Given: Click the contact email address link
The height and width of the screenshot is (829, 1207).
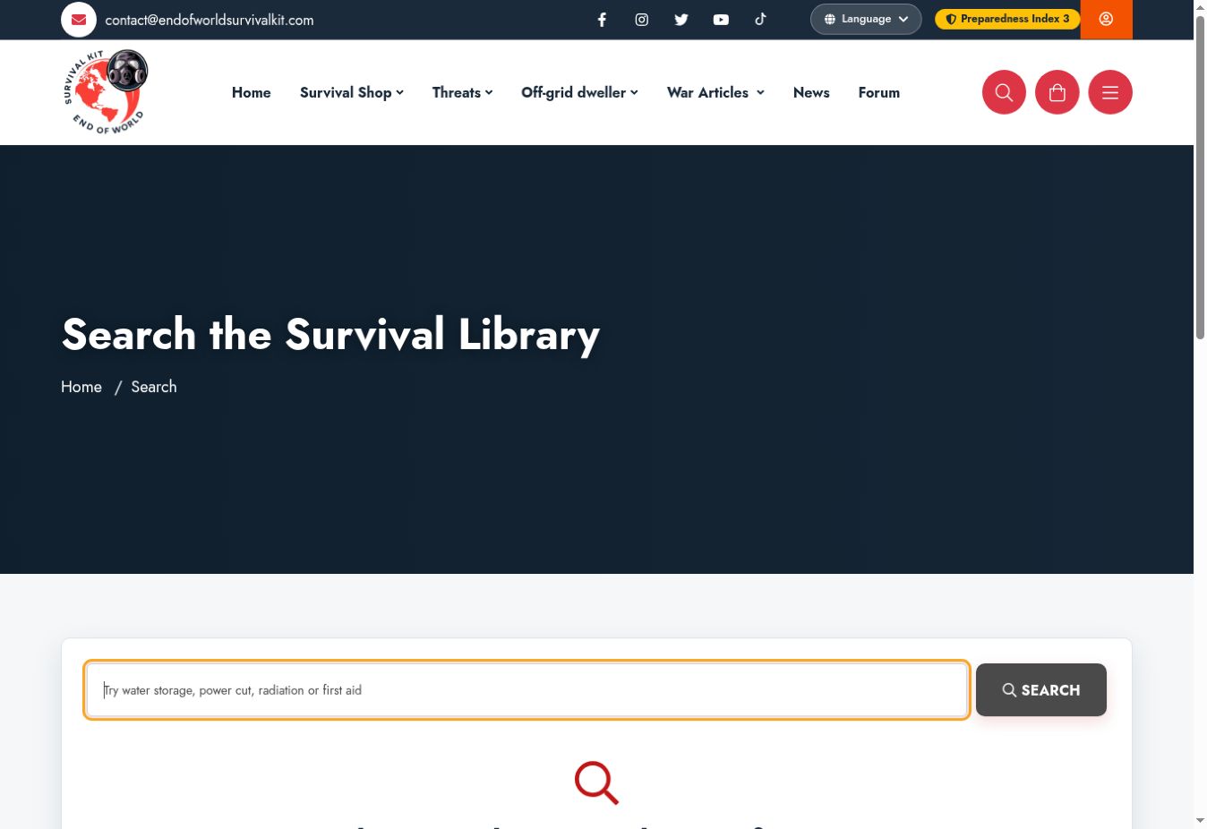Looking at the screenshot, I should click(x=210, y=20).
